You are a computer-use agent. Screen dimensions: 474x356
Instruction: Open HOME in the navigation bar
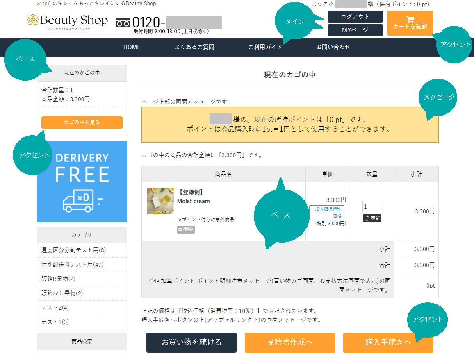(x=132, y=47)
